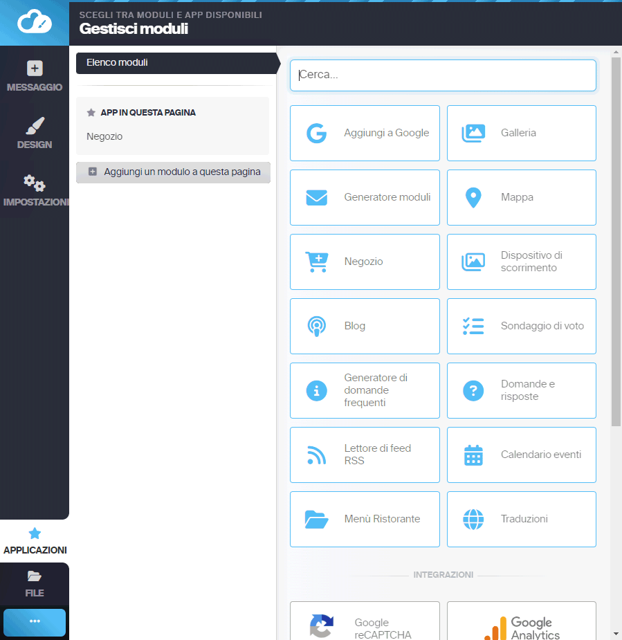This screenshot has height=640, width=622.
Task: Click Generatore di domande frequenti text
Action: click(x=376, y=391)
